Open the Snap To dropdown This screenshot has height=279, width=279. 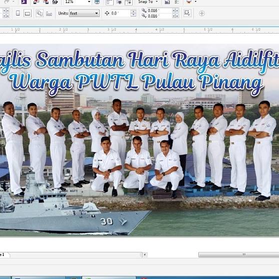pos(148,2)
